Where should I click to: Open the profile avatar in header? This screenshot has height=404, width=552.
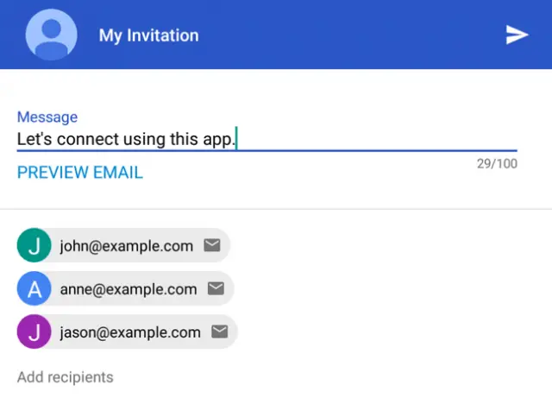pyautogui.click(x=51, y=35)
